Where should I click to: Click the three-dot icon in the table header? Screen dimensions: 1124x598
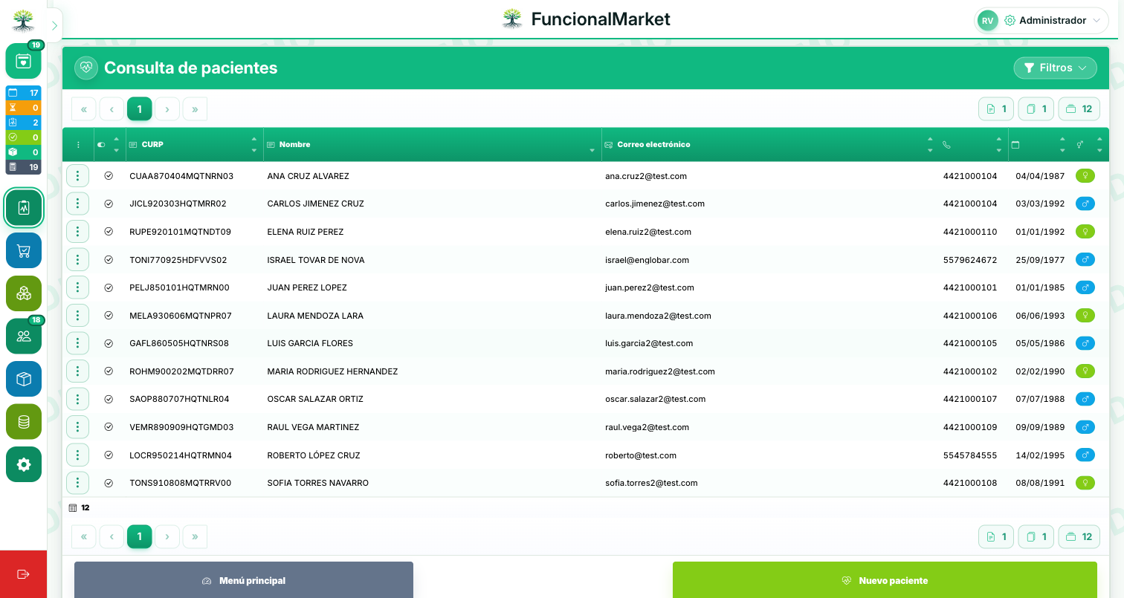78,145
